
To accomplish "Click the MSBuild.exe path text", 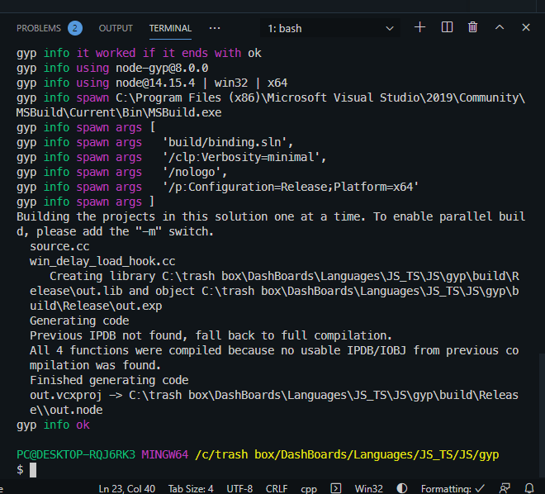I will click(119, 112).
